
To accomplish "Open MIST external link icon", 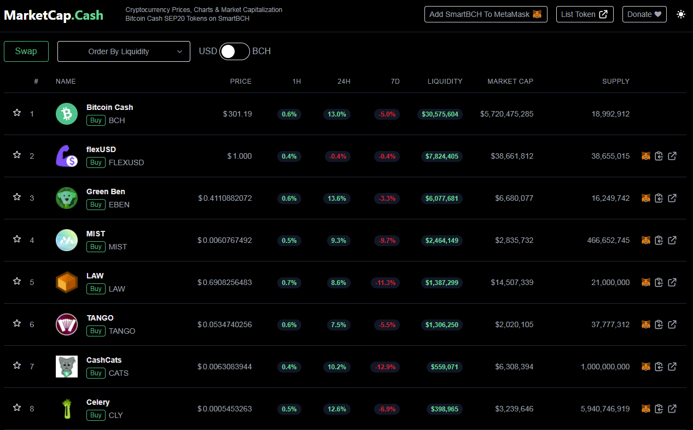I will (x=672, y=240).
